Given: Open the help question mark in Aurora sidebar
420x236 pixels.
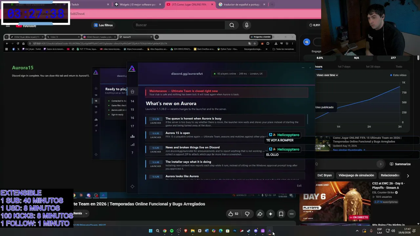Looking at the screenshot, I should click(132, 153).
